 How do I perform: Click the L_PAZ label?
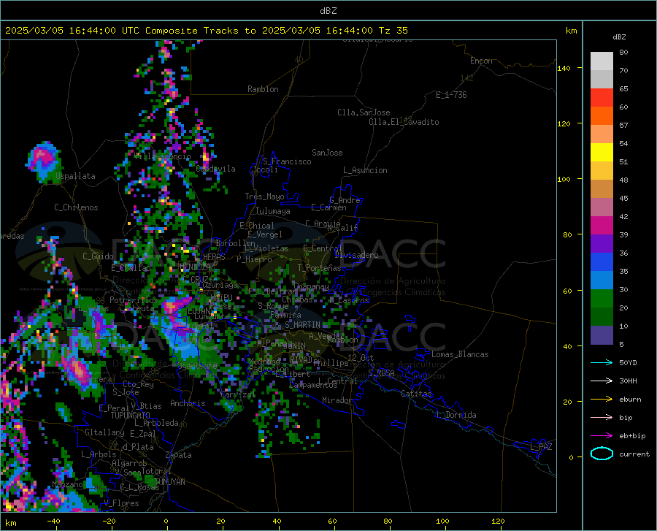(x=541, y=447)
